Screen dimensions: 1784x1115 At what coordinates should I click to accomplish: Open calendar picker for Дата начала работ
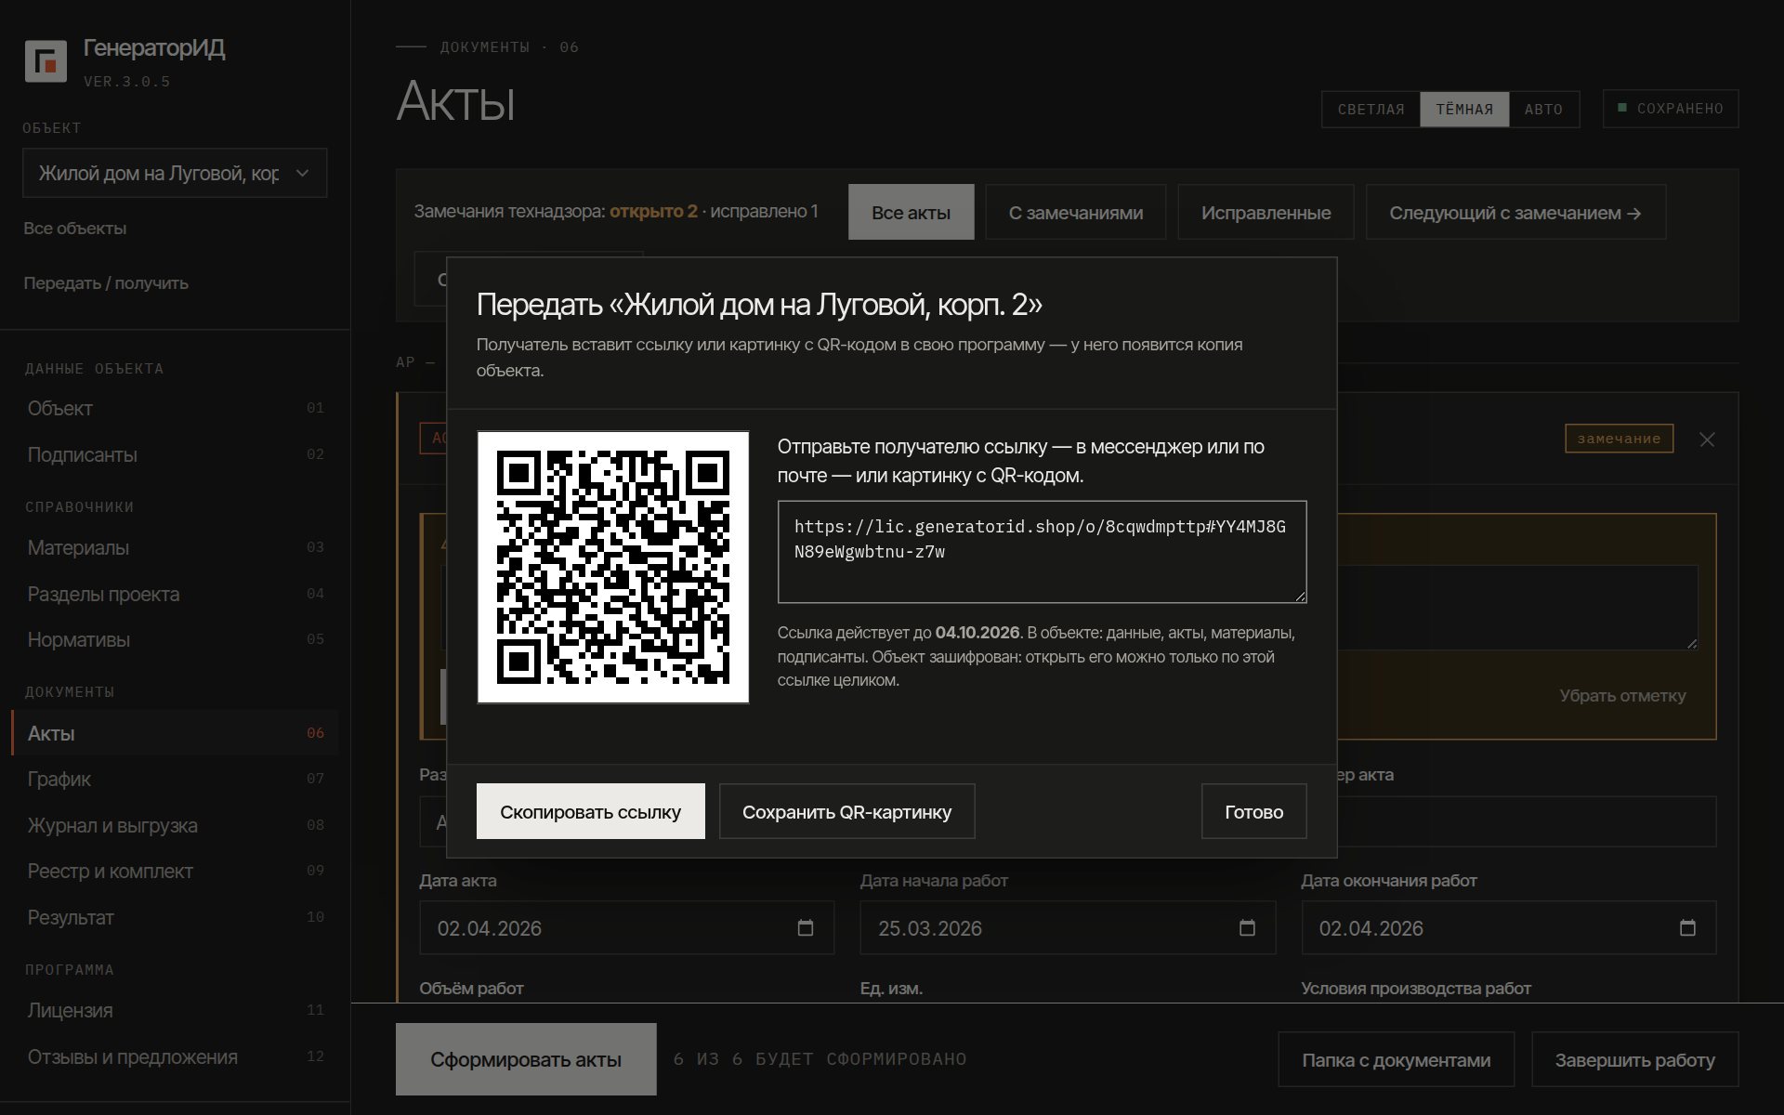[1247, 927]
